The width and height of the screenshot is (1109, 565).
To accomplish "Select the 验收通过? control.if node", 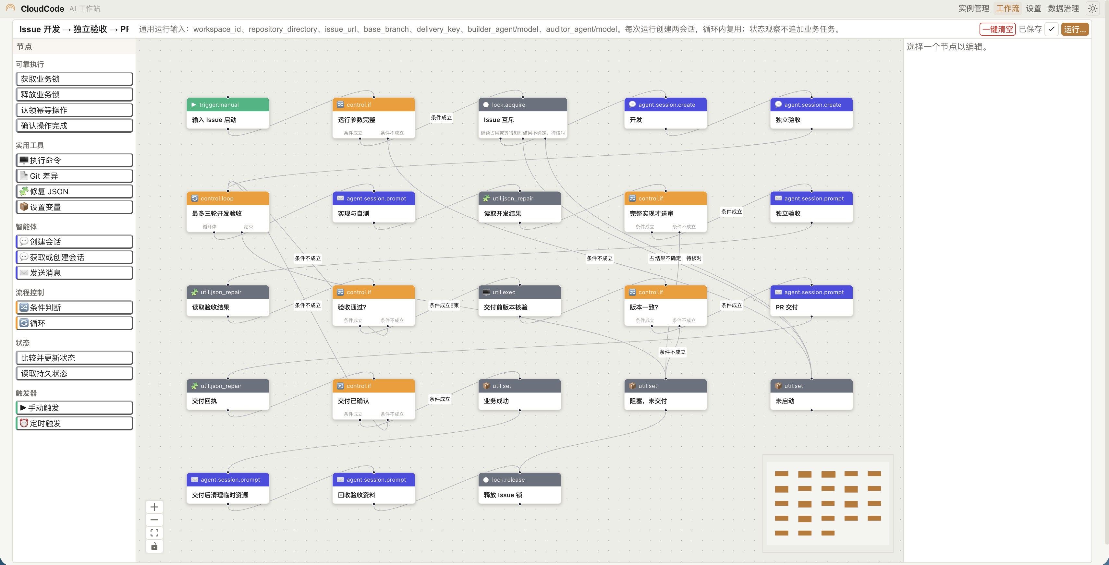I will click(x=374, y=305).
